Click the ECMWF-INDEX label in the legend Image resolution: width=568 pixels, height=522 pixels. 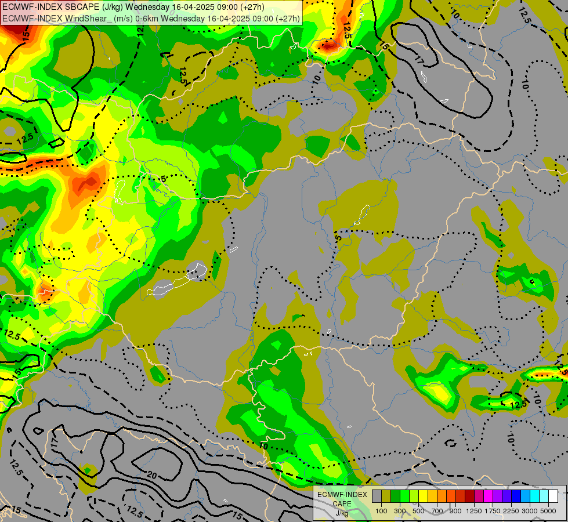click(342, 495)
